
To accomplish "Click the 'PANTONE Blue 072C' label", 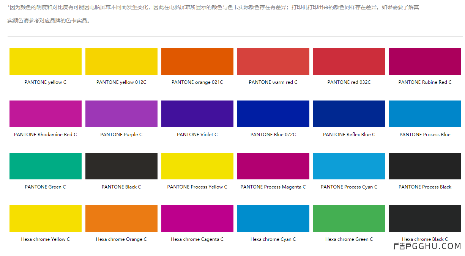I will [273, 135].
